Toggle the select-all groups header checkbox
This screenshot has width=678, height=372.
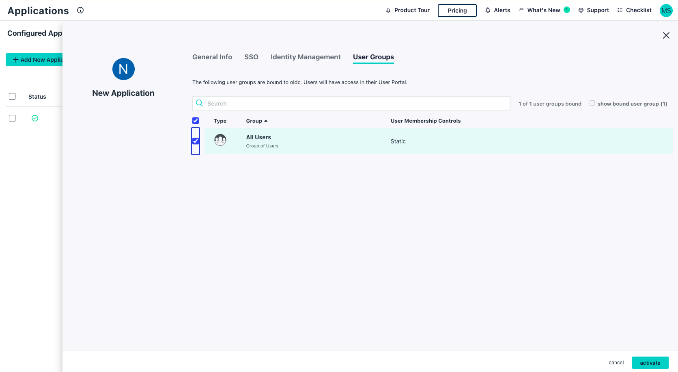196,121
